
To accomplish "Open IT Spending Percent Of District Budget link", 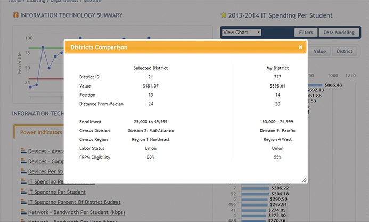I will point(74,202).
